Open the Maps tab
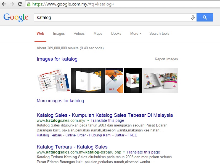 (98, 34)
